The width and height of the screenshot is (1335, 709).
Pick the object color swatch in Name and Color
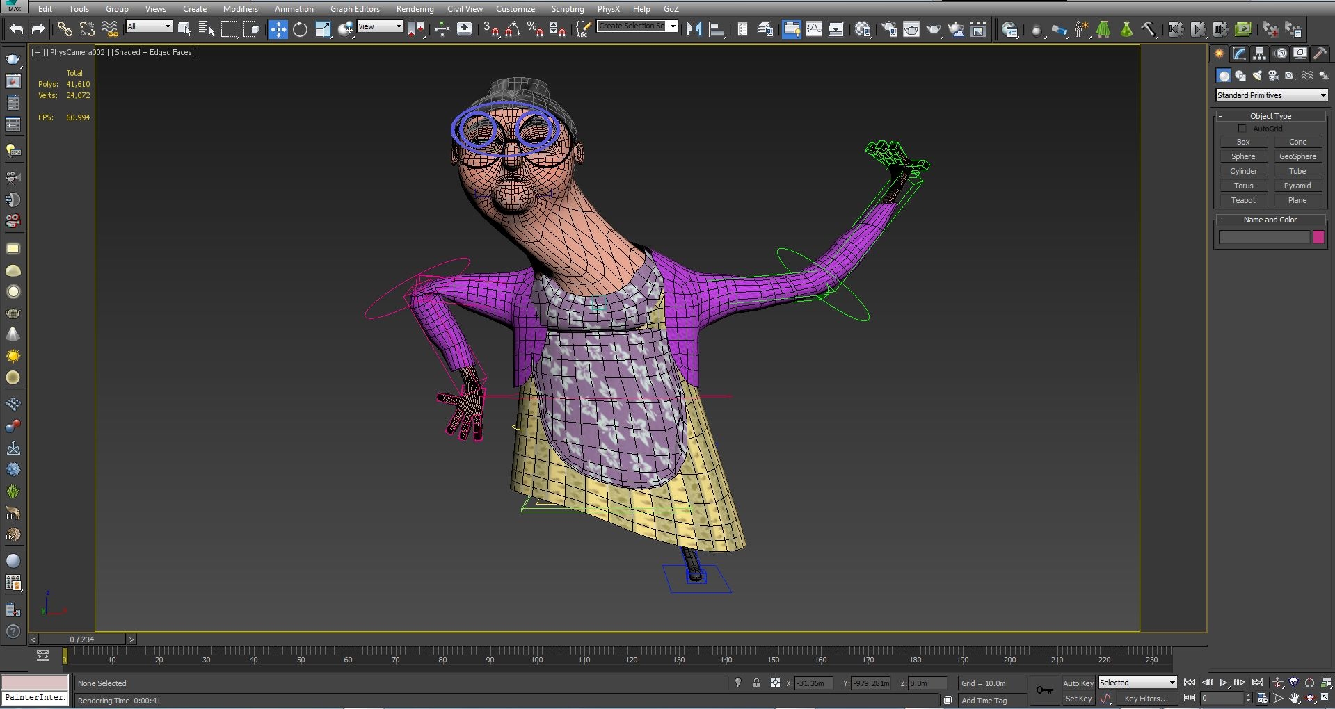tap(1318, 237)
